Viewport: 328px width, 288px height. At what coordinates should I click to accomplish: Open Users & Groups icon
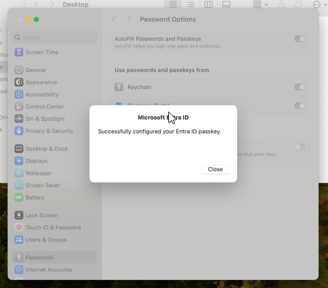[19, 240]
